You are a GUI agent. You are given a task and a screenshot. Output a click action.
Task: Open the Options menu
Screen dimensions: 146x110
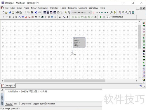[83, 8]
